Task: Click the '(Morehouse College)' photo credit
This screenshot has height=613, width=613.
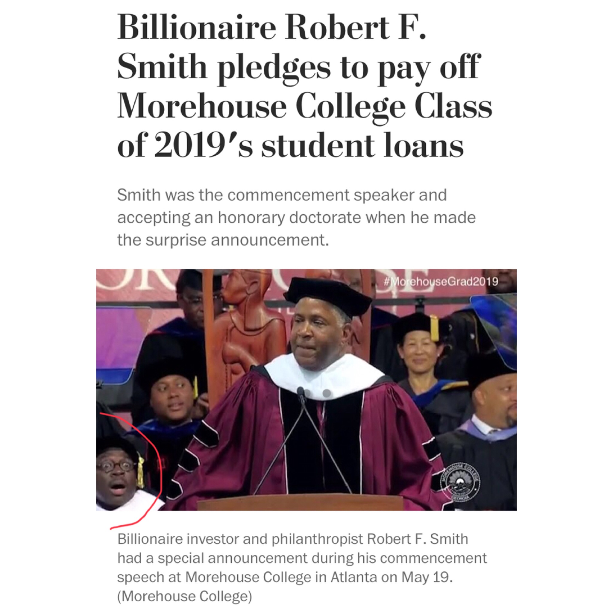Action: pyautogui.click(x=184, y=596)
